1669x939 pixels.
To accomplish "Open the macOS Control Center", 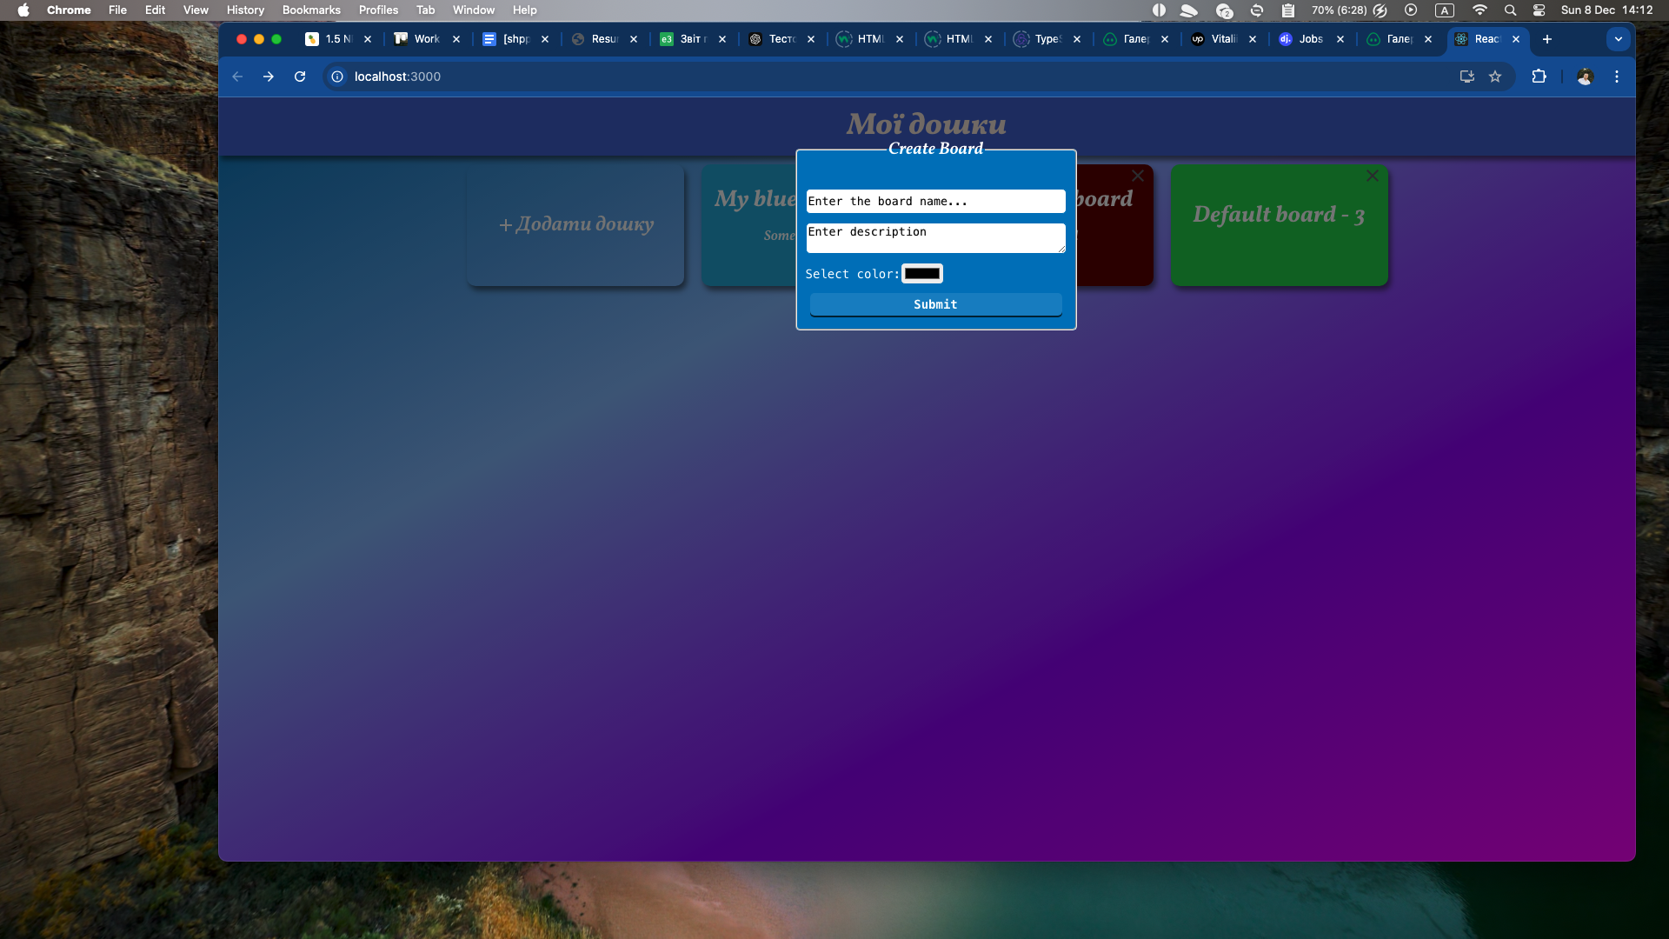I will coord(1539,10).
